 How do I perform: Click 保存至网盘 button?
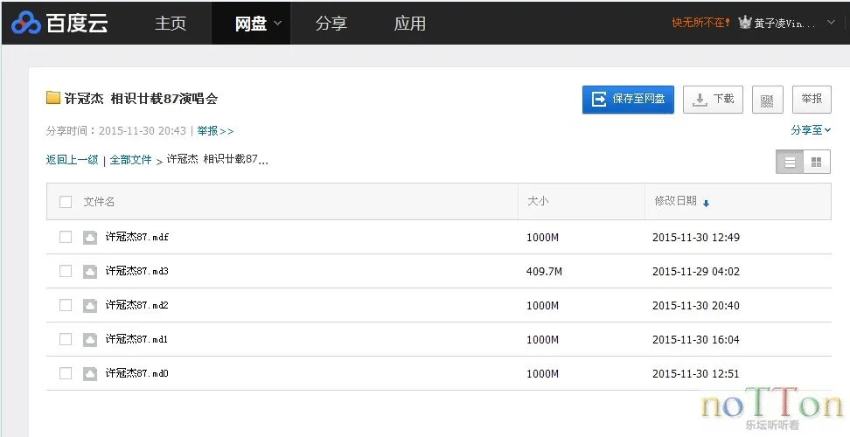[x=628, y=99]
